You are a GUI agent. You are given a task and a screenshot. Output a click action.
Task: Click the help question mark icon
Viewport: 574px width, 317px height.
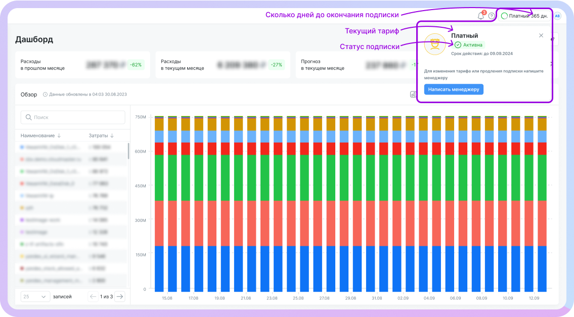click(491, 16)
